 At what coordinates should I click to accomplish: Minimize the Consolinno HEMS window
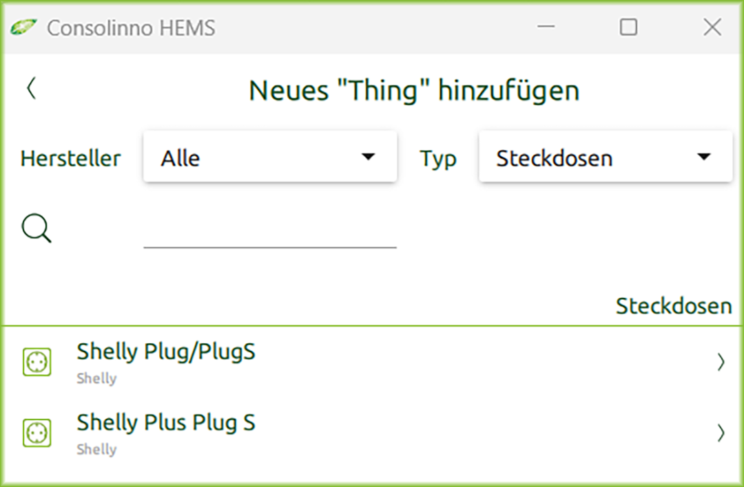point(546,28)
